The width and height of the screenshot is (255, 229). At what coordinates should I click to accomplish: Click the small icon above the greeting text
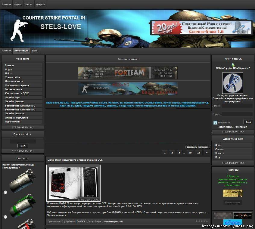tap(233, 65)
